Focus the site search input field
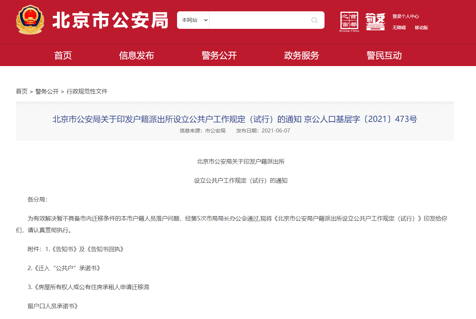This screenshot has height=319, width=476. [x=259, y=20]
